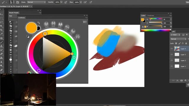Open the layer filter Kind dropdown
The image size is (189, 106).
click(175, 35)
